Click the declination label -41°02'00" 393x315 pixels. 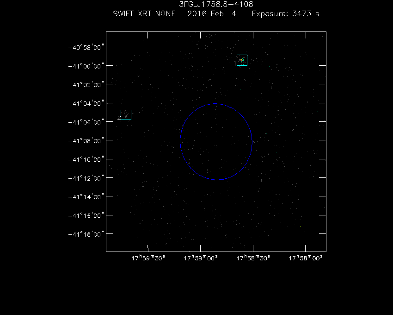[x=86, y=85]
